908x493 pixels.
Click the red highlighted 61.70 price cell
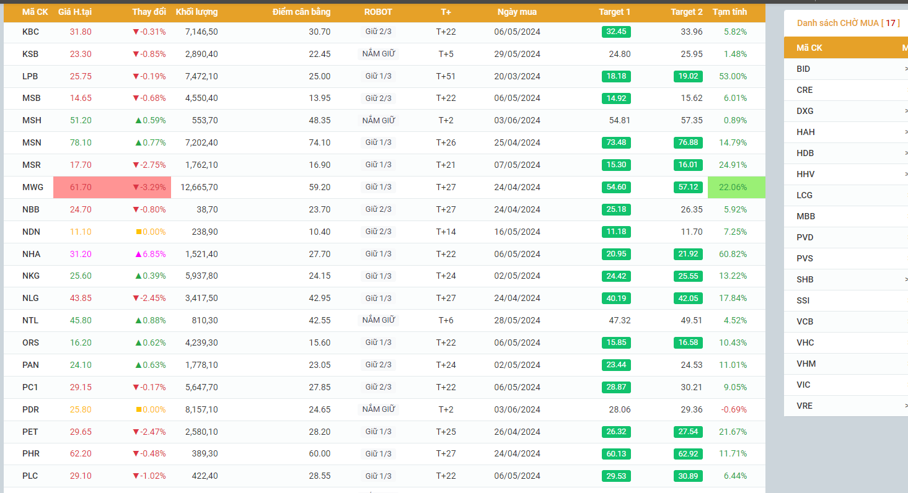[81, 187]
